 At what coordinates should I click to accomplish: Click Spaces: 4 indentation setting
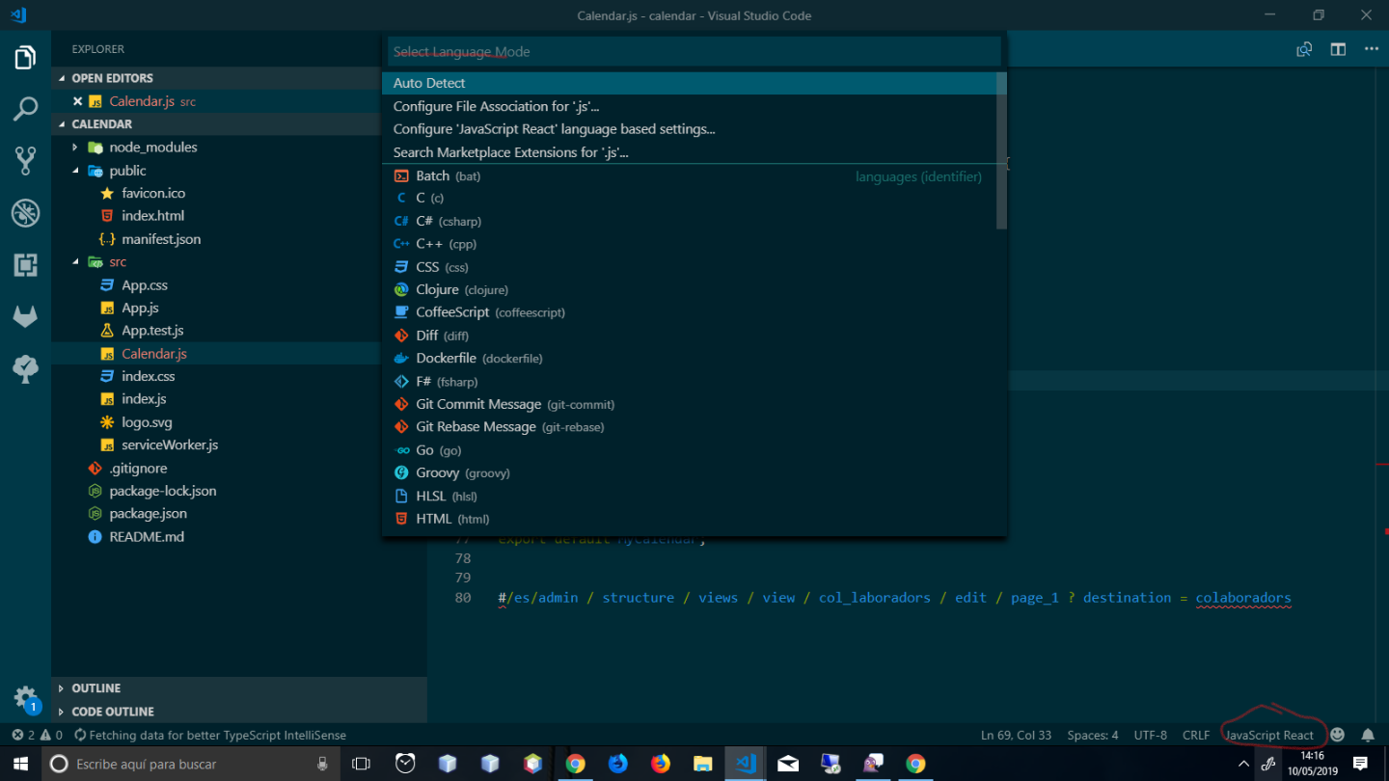pos(1093,735)
